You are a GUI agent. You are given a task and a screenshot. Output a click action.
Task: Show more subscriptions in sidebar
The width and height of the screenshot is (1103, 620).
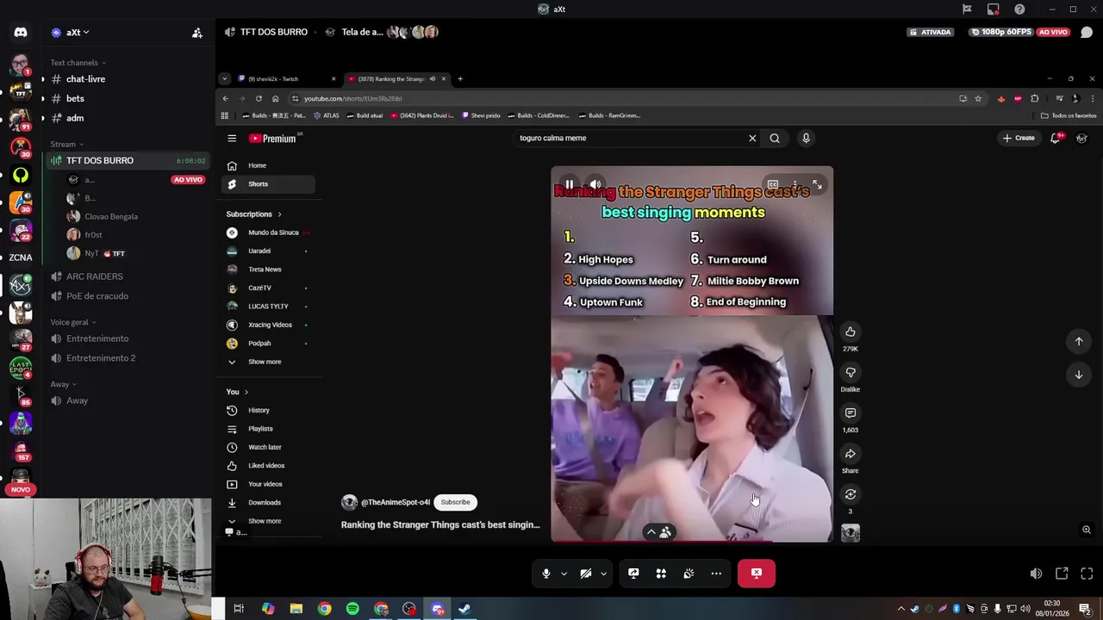[265, 362]
